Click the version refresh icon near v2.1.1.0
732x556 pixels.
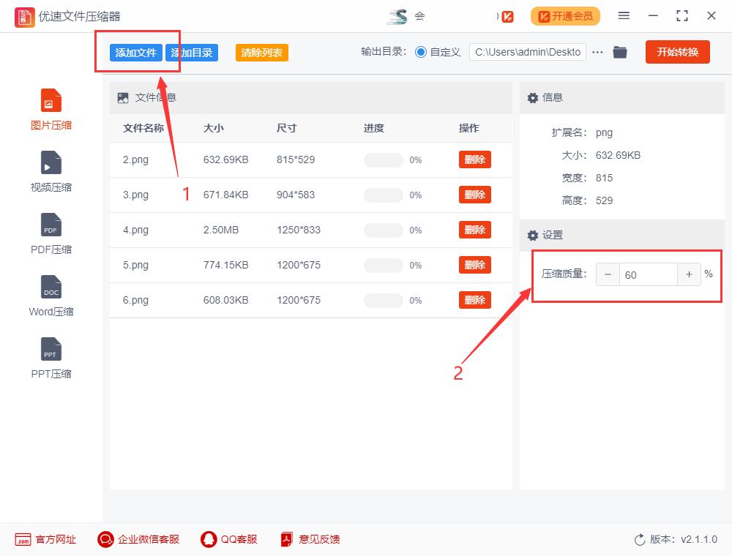click(x=640, y=539)
